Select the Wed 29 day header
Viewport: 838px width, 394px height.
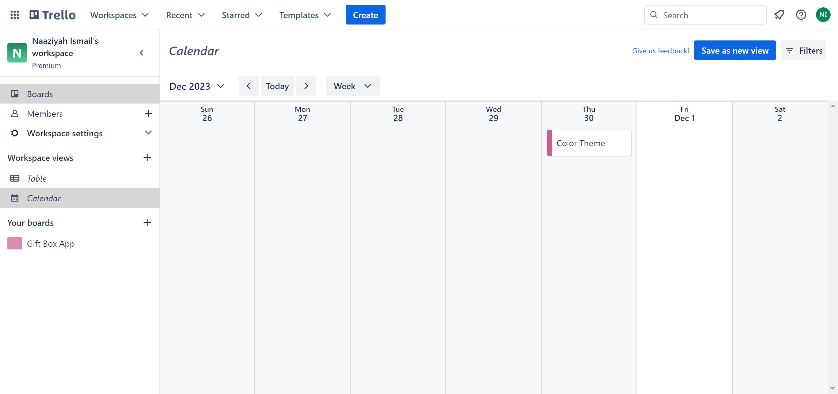(493, 114)
